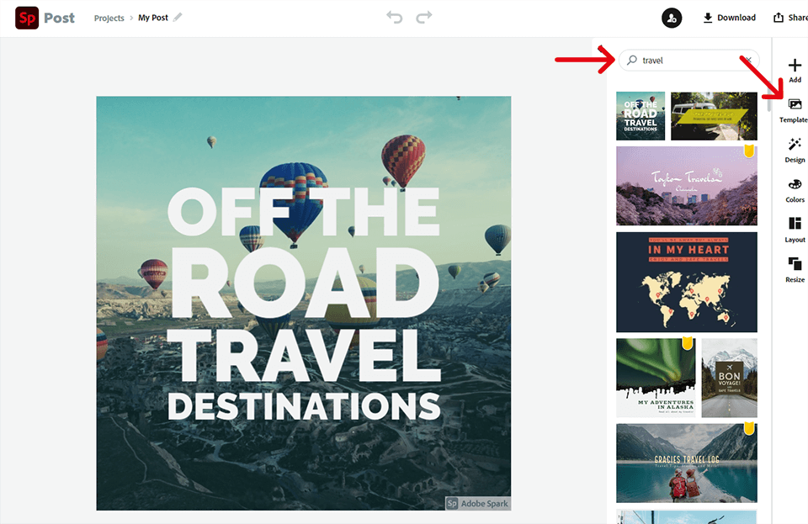This screenshot has width=808, height=524.
Task: Choose the Gracies Travel Log template
Action: [687, 463]
